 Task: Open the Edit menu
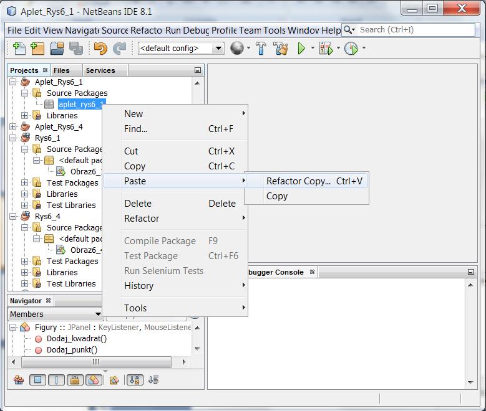click(32, 31)
